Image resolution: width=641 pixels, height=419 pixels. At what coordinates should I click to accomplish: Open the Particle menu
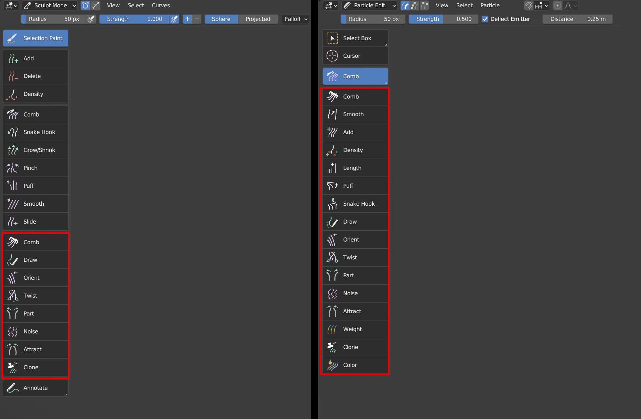click(490, 5)
